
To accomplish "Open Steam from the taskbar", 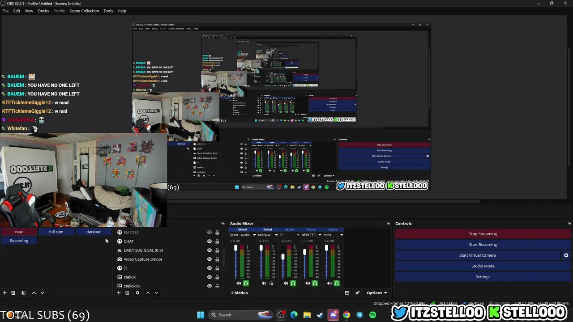I will [320, 315].
